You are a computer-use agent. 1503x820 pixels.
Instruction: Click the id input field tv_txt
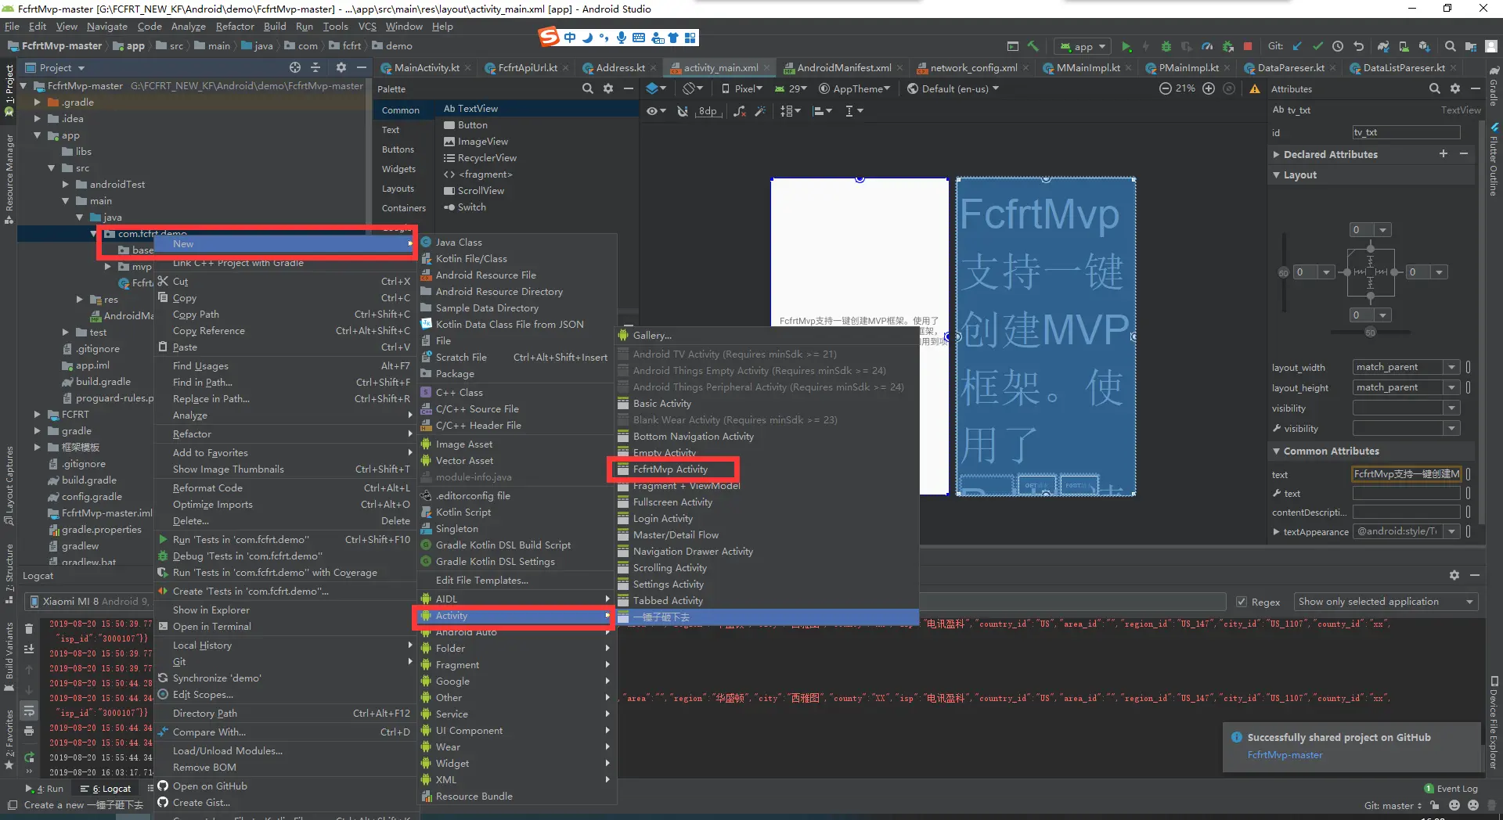pos(1406,132)
